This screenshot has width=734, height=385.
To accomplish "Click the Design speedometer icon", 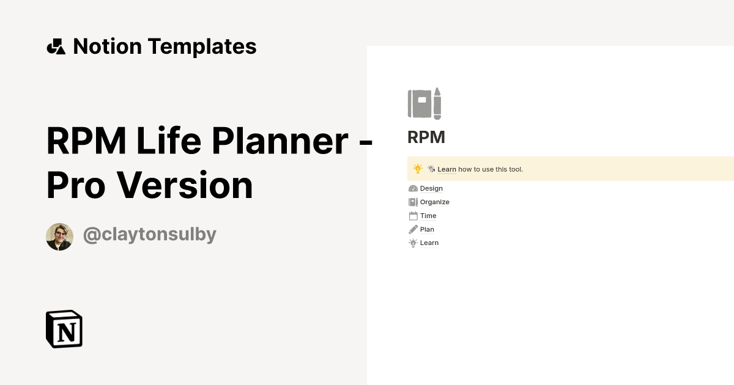I will tap(413, 188).
